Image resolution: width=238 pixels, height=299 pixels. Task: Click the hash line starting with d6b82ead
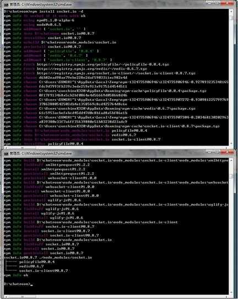(x=83, y=77)
